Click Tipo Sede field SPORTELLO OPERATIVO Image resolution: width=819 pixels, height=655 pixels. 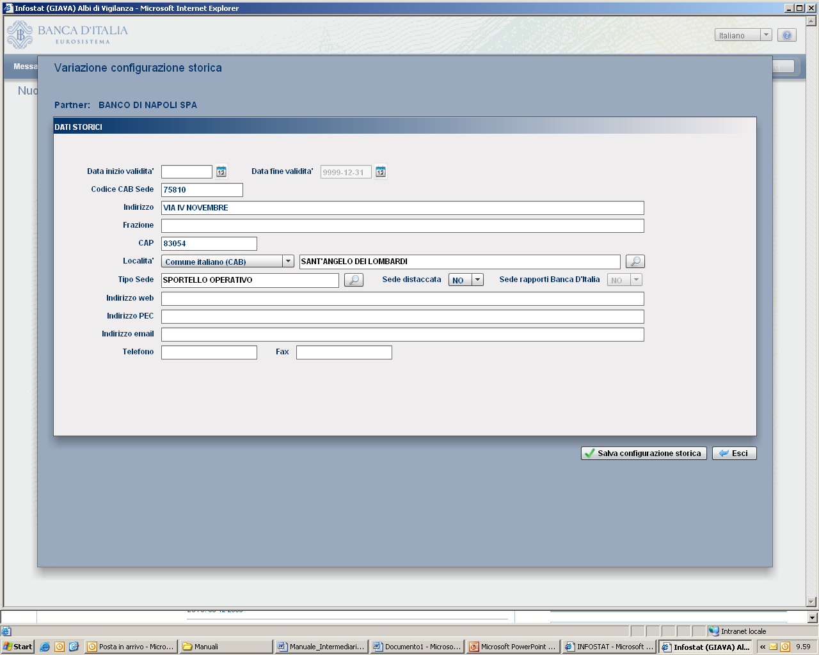point(250,280)
